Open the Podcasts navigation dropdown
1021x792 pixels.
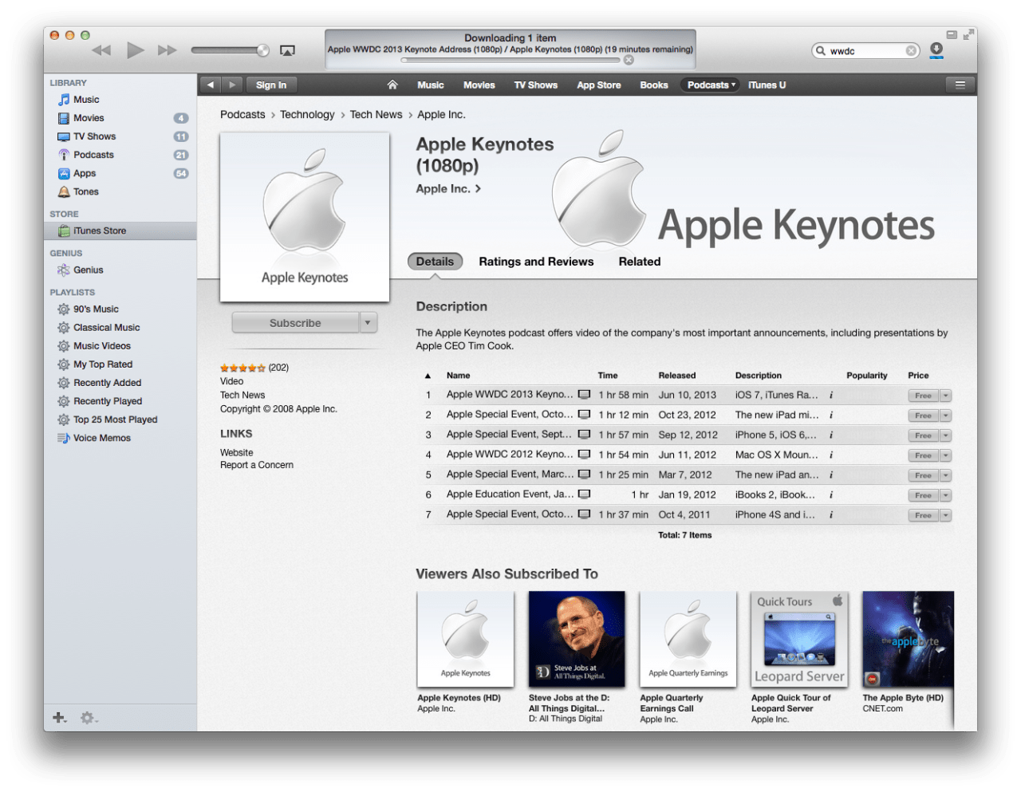710,85
